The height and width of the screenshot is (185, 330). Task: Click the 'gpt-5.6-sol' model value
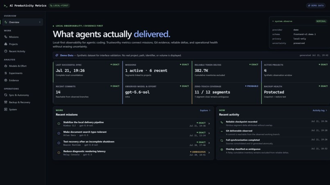pos(137,92)
